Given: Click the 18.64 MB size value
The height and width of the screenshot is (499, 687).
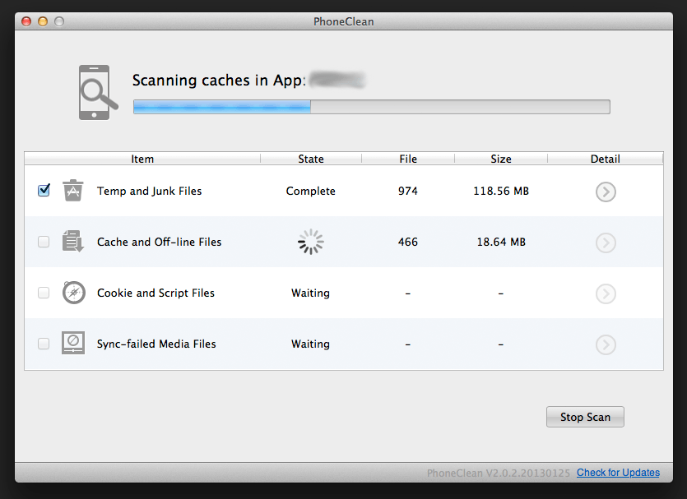Looking at the screenshot, I should [x=501, y=242].
